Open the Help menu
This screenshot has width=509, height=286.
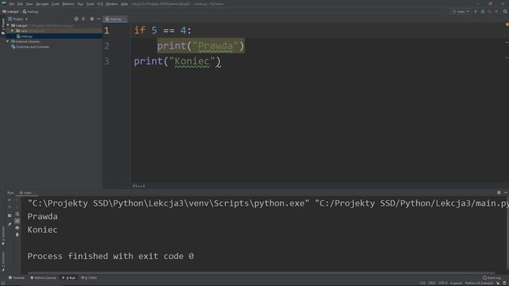pos(124,4)
